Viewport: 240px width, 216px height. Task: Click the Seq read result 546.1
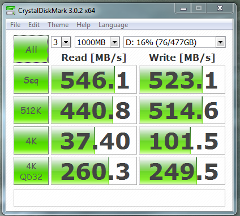pos(94,80)
